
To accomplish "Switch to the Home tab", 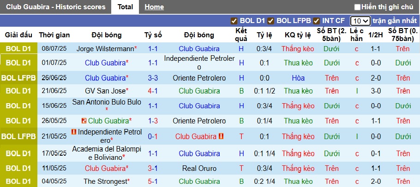I will pos(154,7).
